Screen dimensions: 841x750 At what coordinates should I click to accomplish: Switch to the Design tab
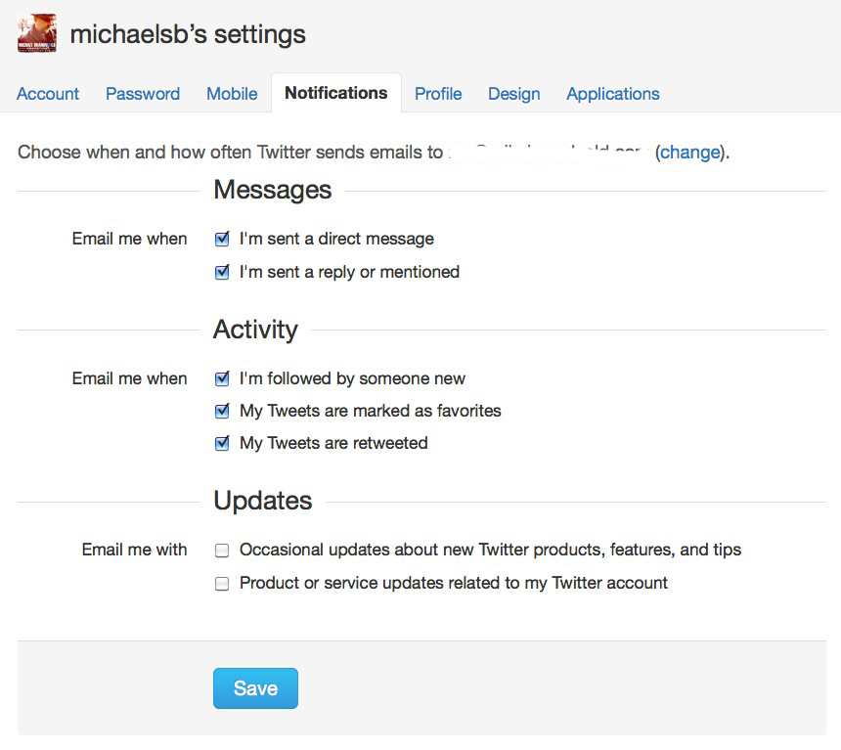(513, 94)
